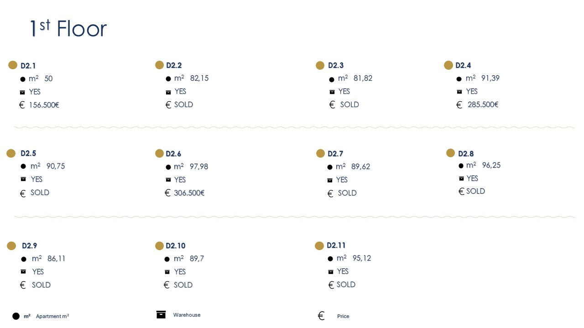Click the D2.2 apartment label
This screenshot has width=584, height=328.
174,66
